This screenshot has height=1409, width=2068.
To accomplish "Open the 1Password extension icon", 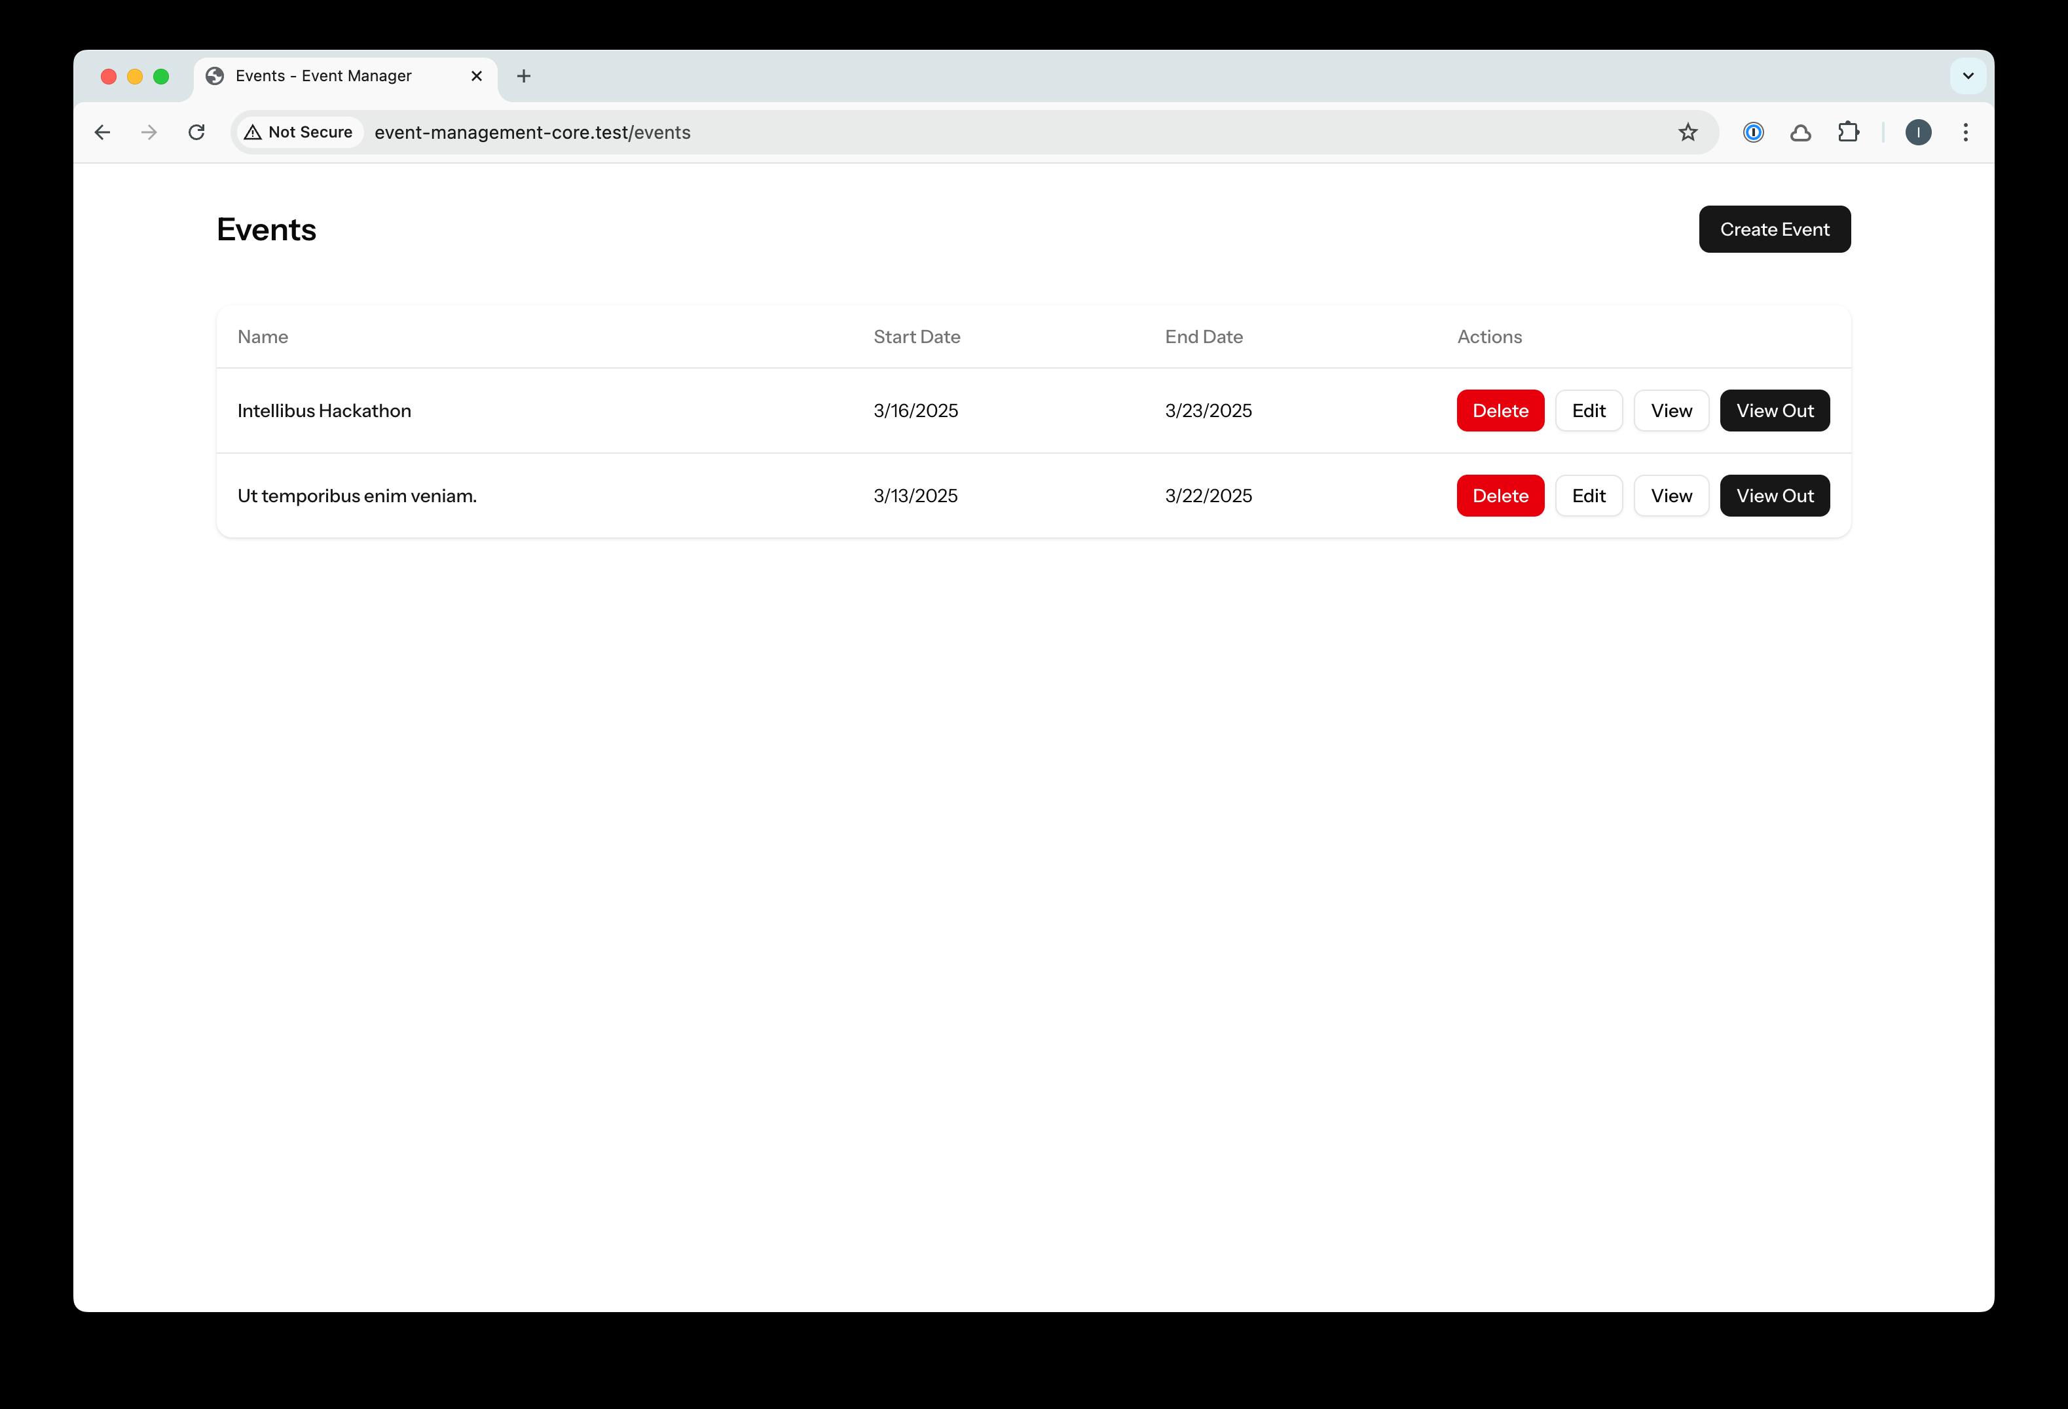I will (1752, 132).
